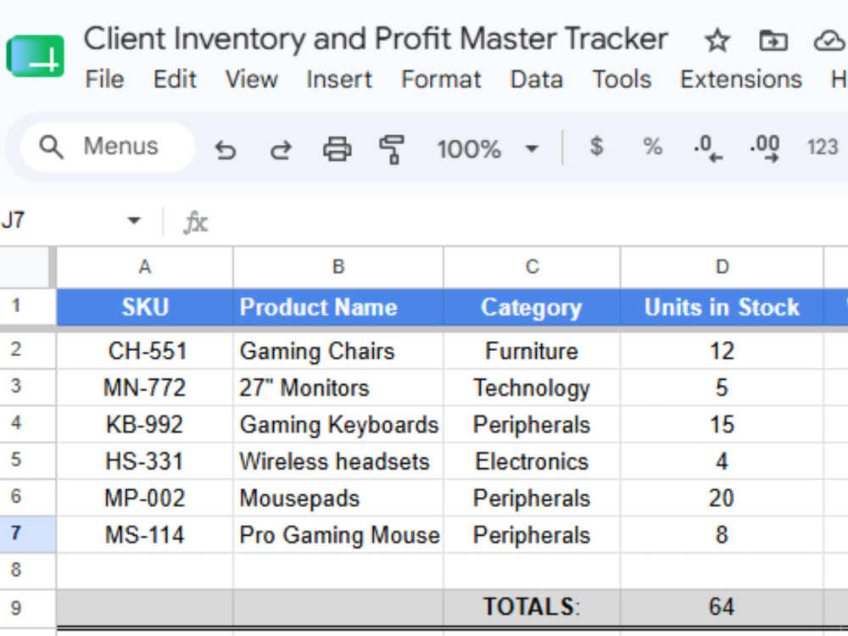
Task: Increase decimal places
Action: [764, 148]
